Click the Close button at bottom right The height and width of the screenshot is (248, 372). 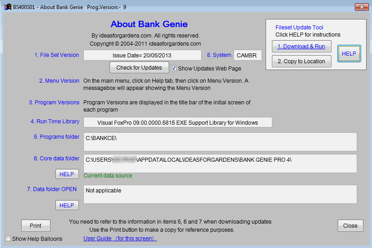click(x=350, y=226)
